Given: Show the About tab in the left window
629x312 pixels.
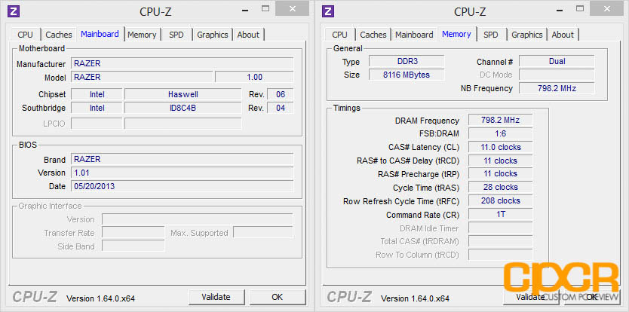Looking at the screenshot, I should click(248, 35).
